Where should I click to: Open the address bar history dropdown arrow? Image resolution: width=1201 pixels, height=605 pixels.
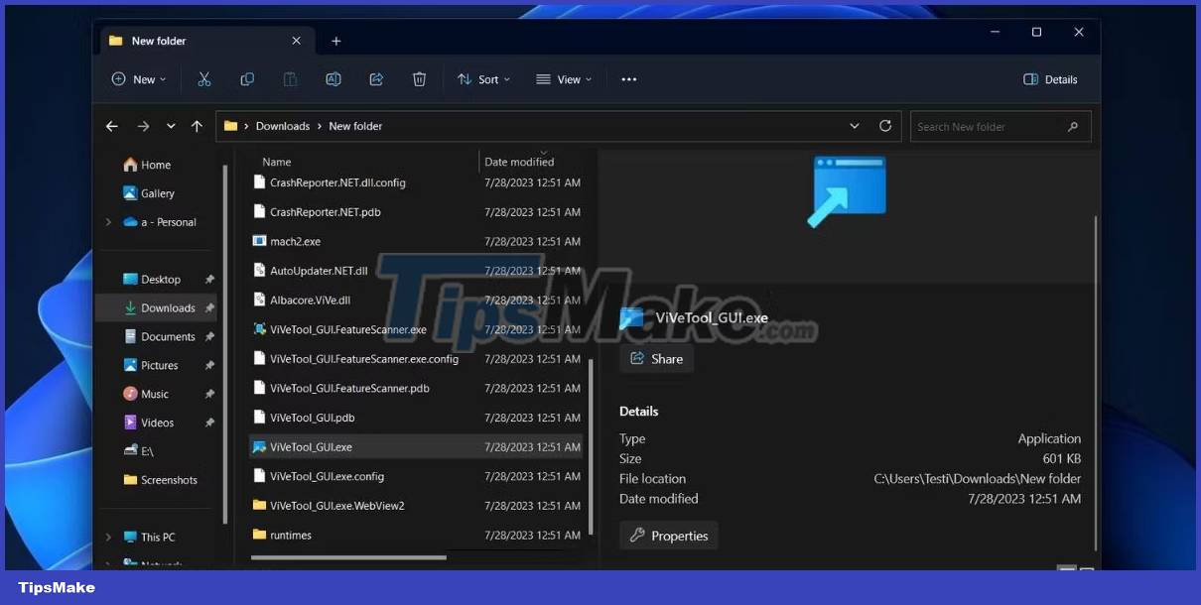coord(855,126)
